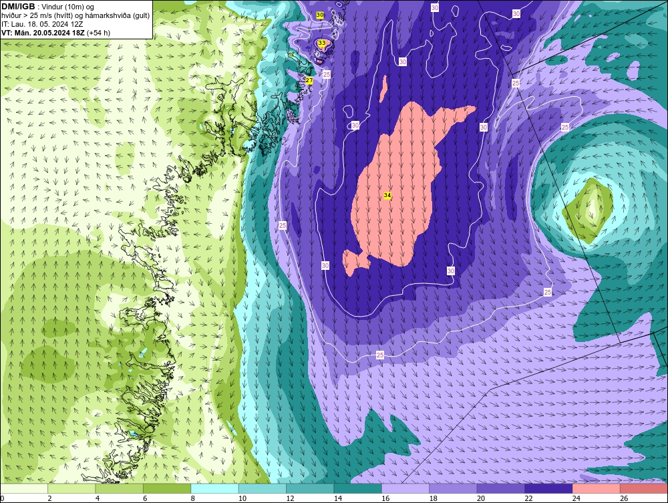The width and height of the screenshot is (668, 503).
Task: Click the legend scale value "6"
Action: pos(145,498)
